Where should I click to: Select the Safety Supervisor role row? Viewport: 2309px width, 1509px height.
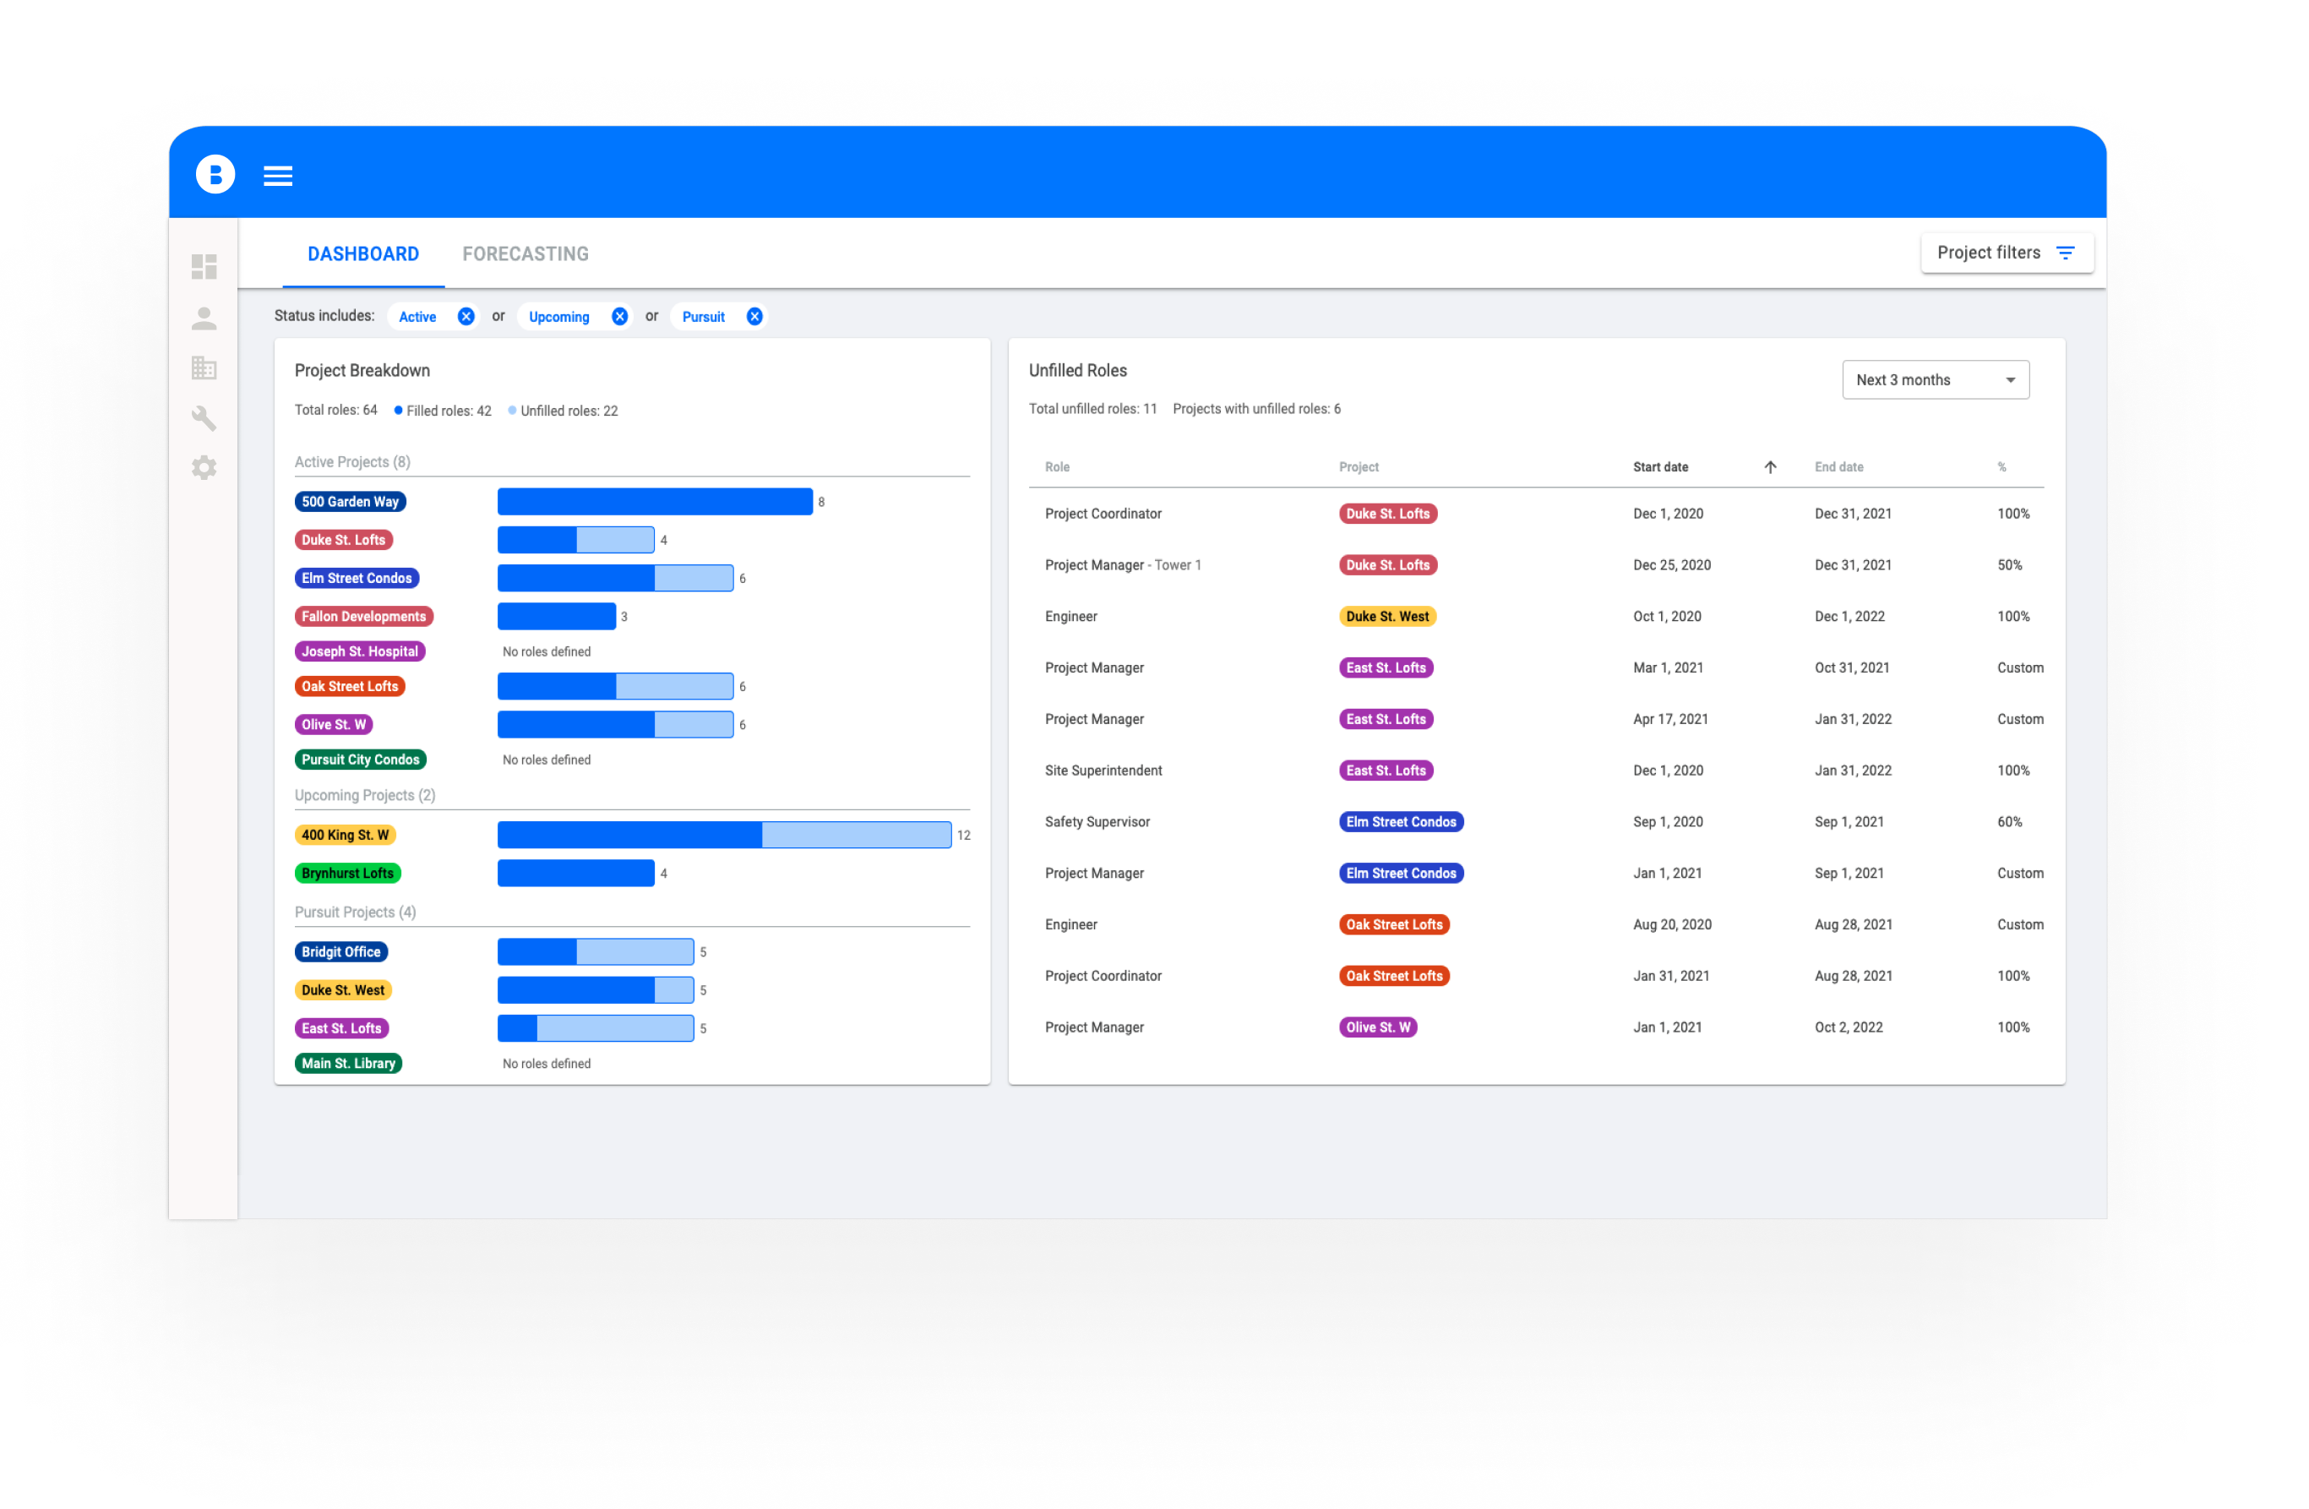(1097, 822)
